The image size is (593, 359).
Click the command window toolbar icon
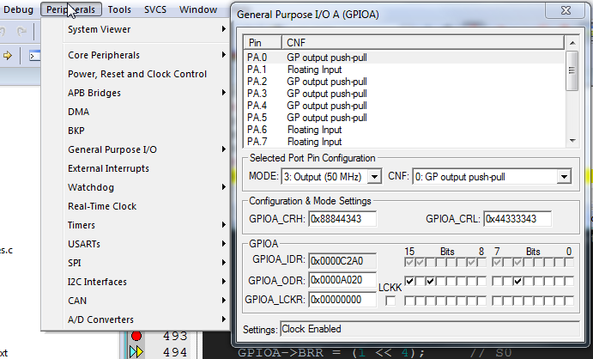[35, 56]
